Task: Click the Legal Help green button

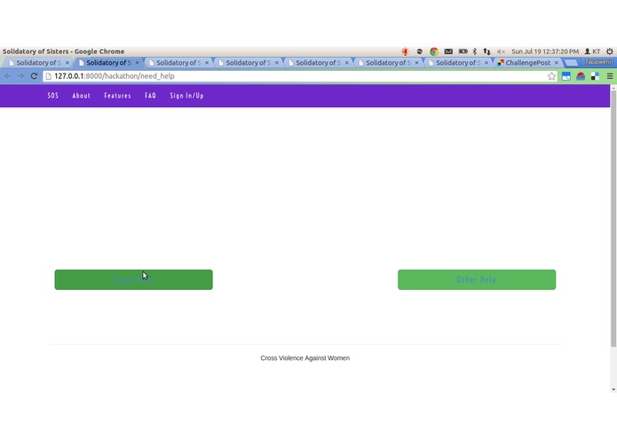Action: click(134, 279)
